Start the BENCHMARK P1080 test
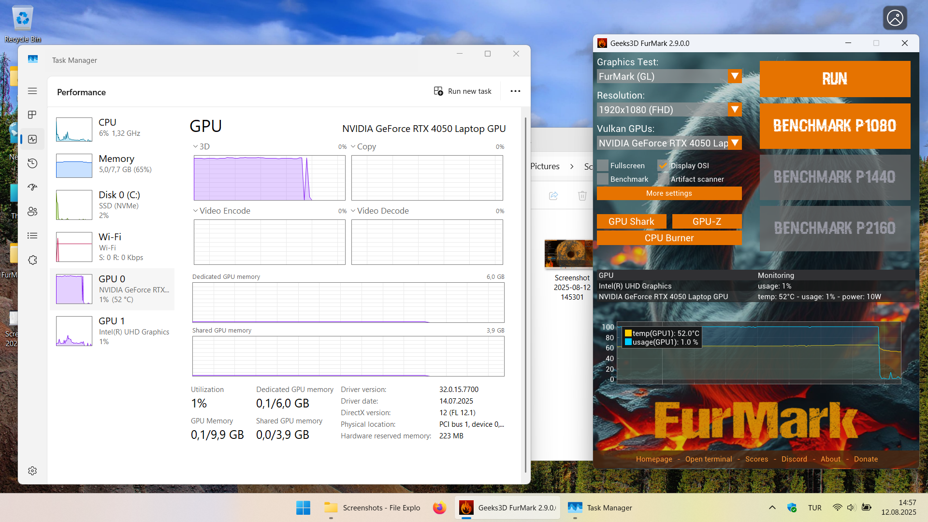 pyautogui.click(x=835, y=126)
